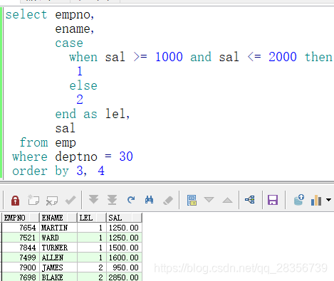
Task: Select cell with EMPNO 7499
Action: (21, 258)
